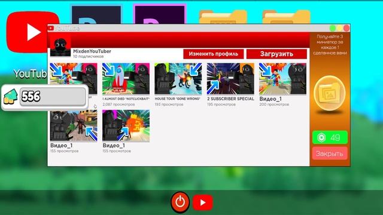Image resolution: width=383 pixels, height=215 pixels.
Task: Click the yellow window control dot
Action: click(x=339, y=28)
